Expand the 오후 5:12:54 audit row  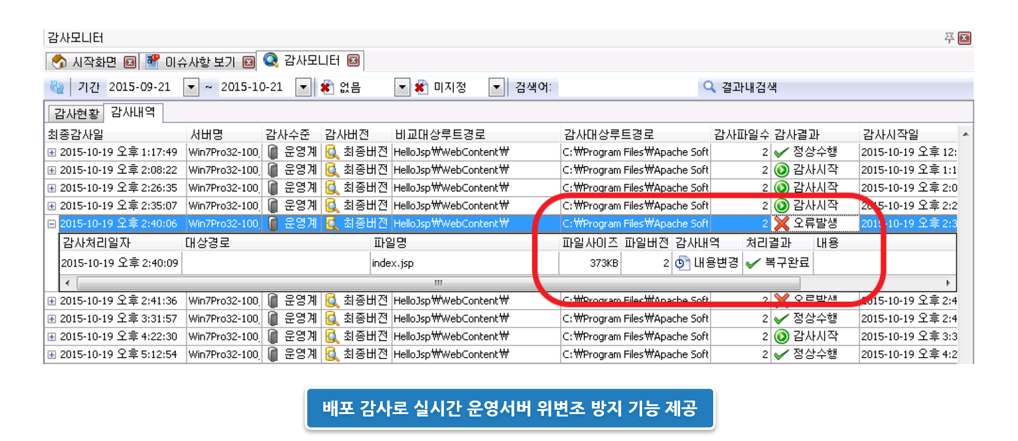tap(52, 355)
